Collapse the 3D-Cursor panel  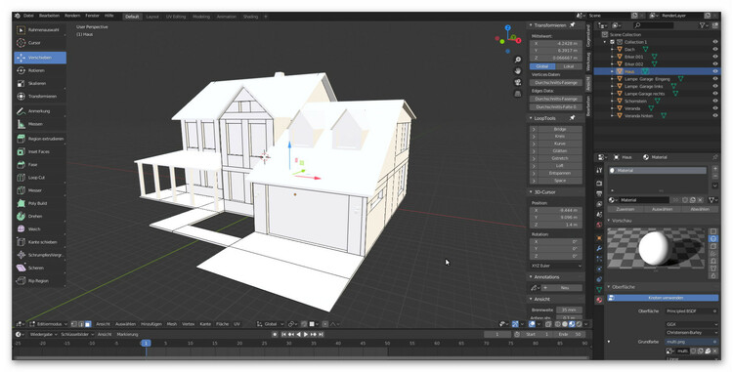pos(532,191)
